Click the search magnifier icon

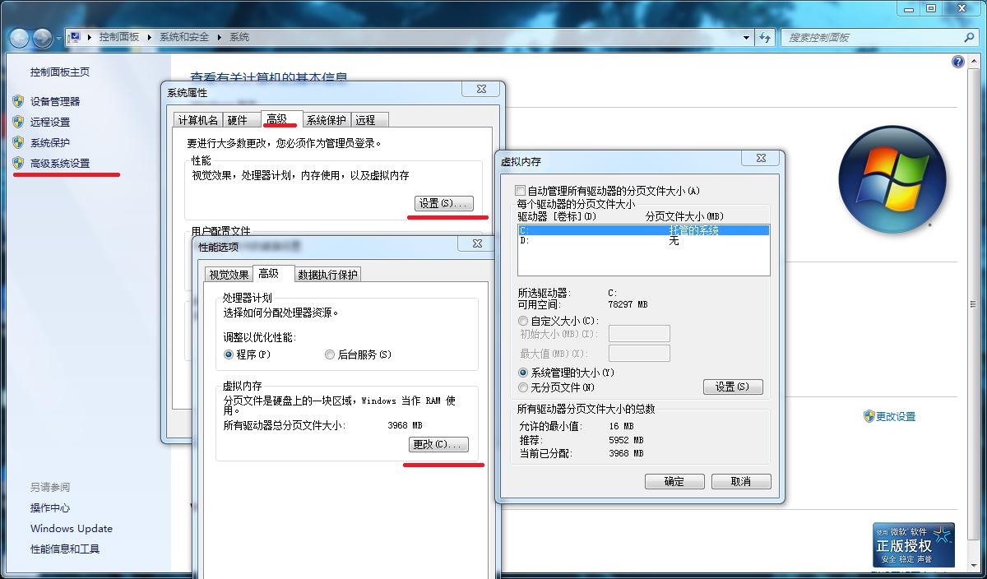[x=969, y=37]
